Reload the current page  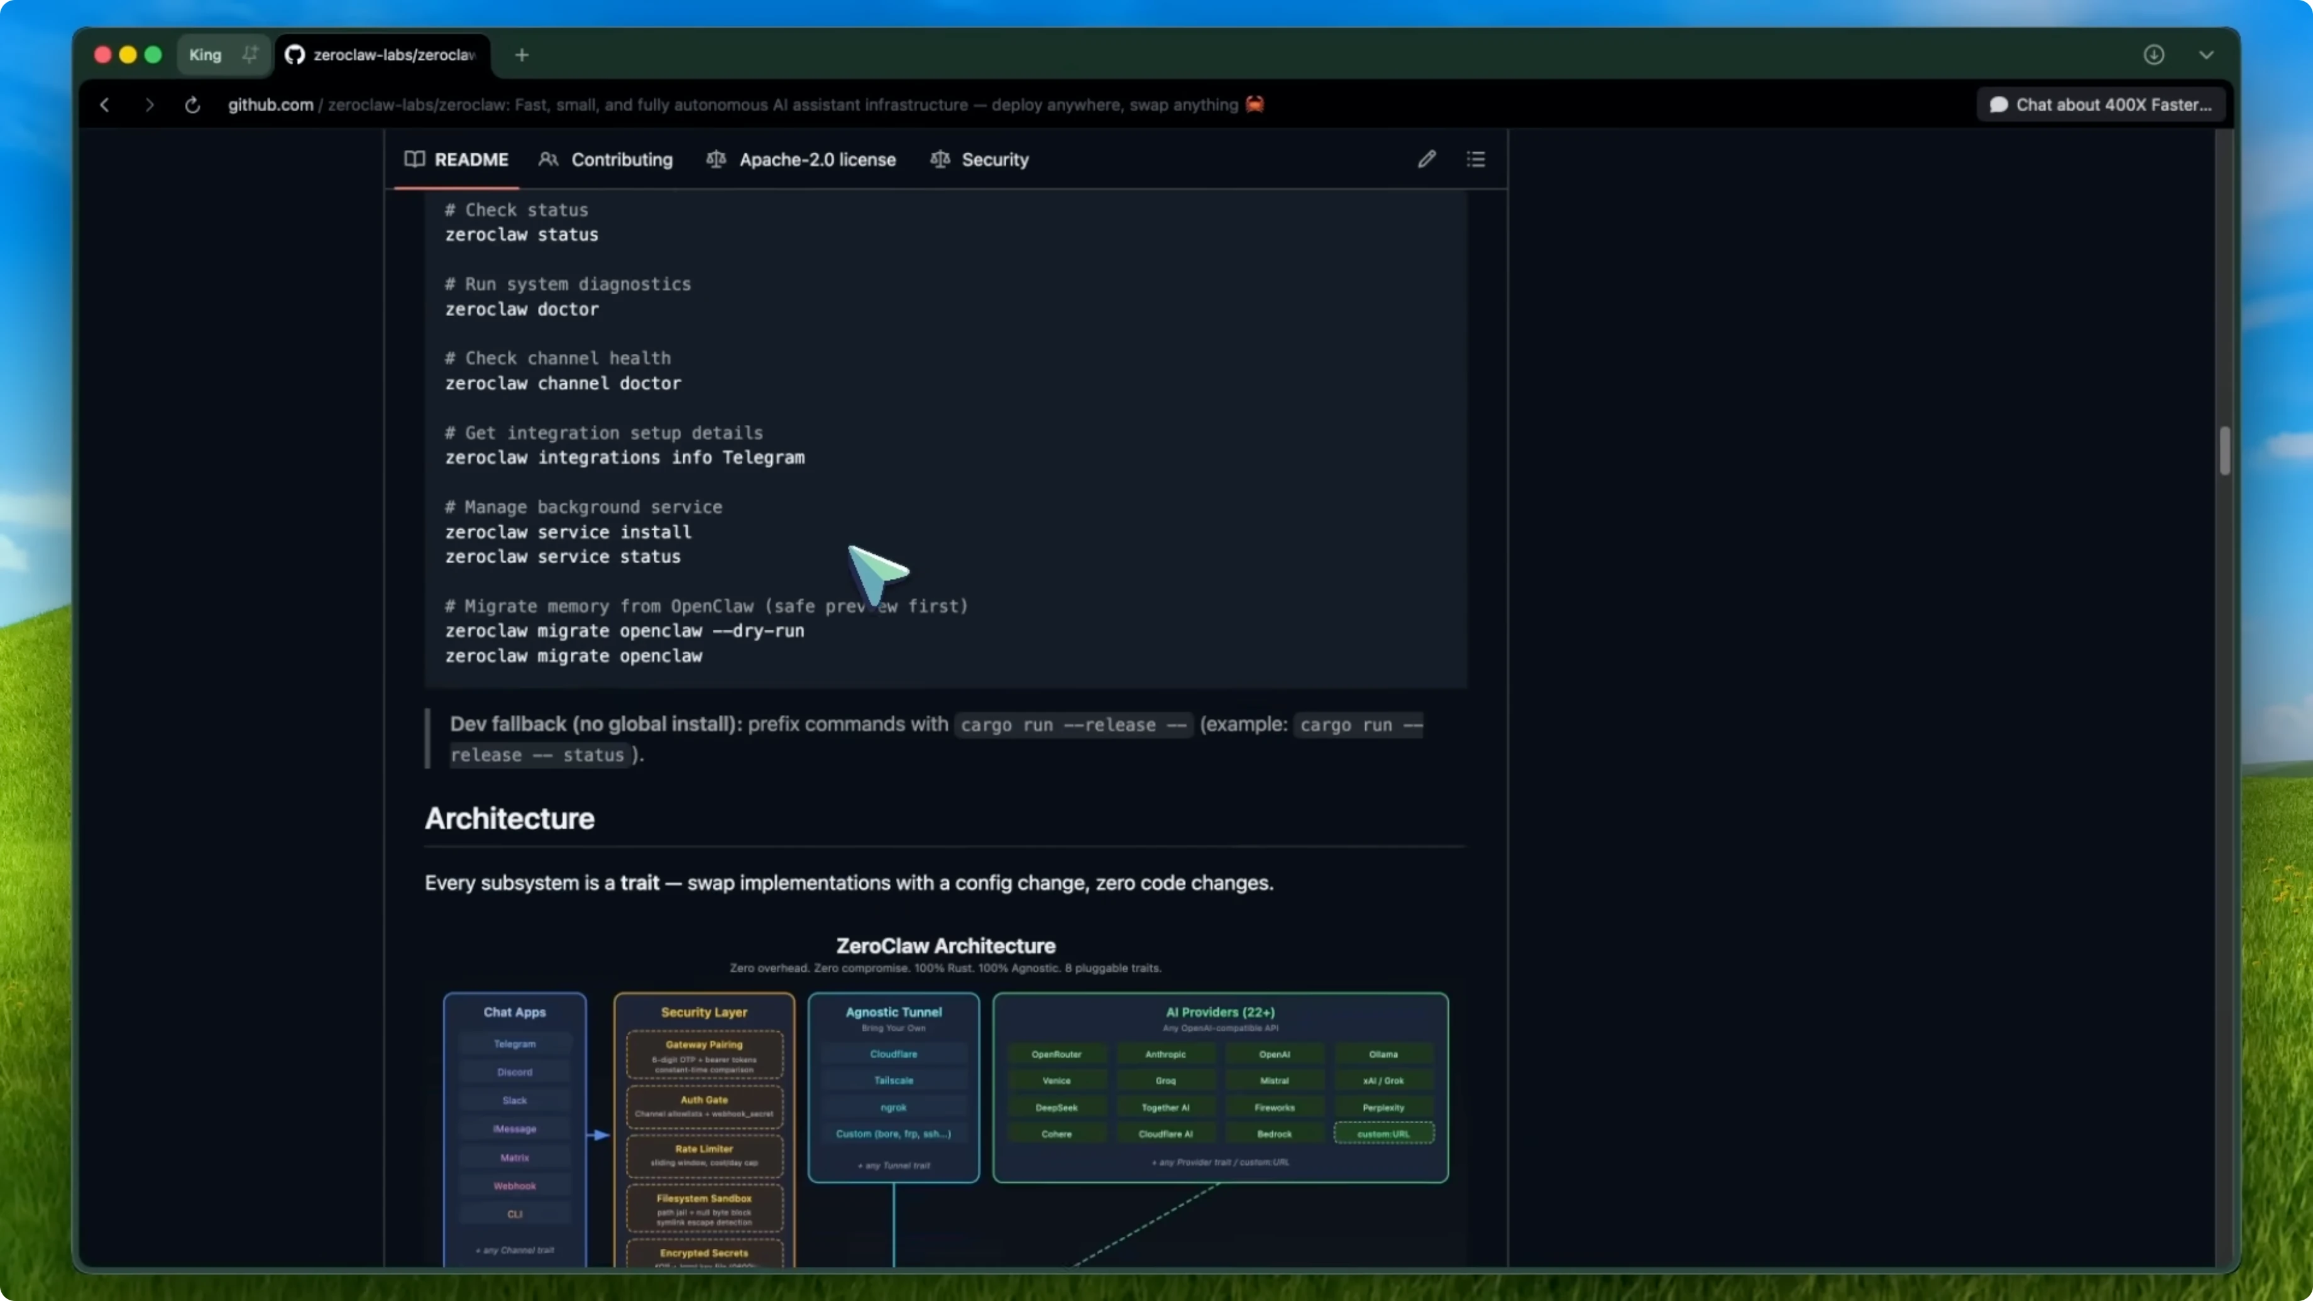pyautogui.click(x=192, y=105)
